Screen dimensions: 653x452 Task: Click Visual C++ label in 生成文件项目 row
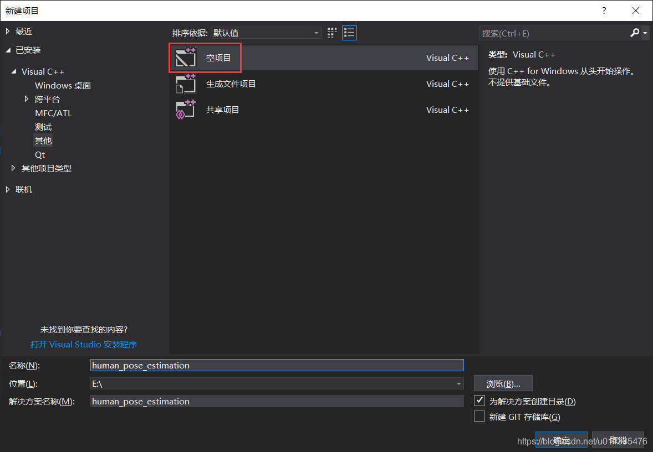point(448,84)
